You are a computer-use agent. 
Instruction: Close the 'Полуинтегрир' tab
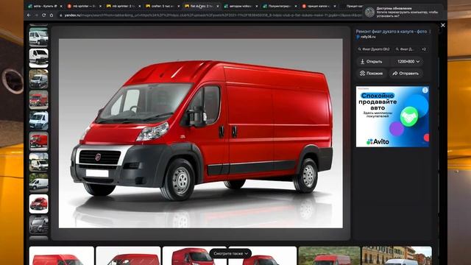pyautogui.click(x=296, y=6)
